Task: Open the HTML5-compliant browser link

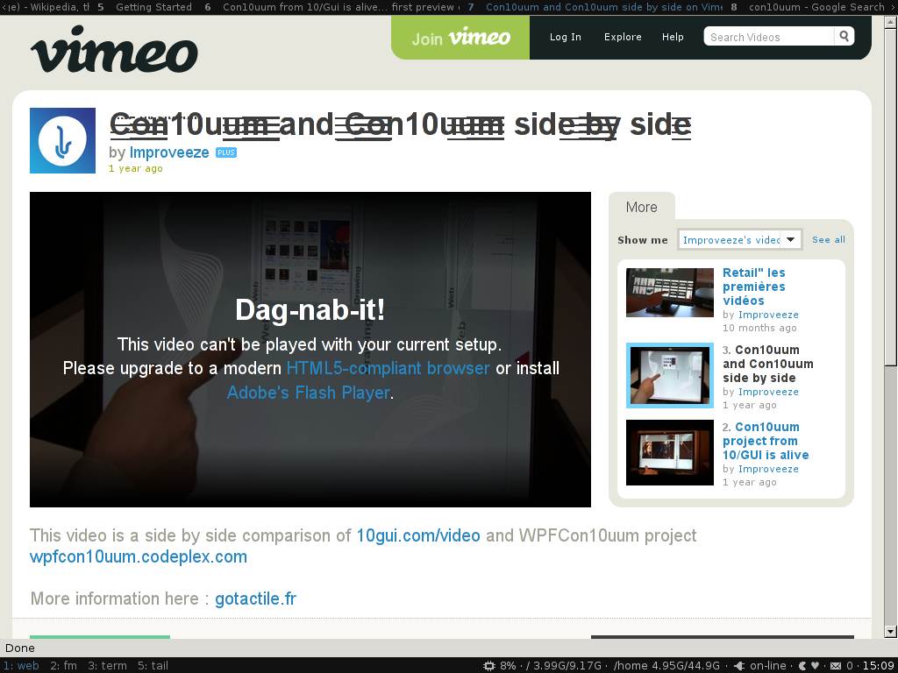Action: pyautogui.click(x=388, y=368)
